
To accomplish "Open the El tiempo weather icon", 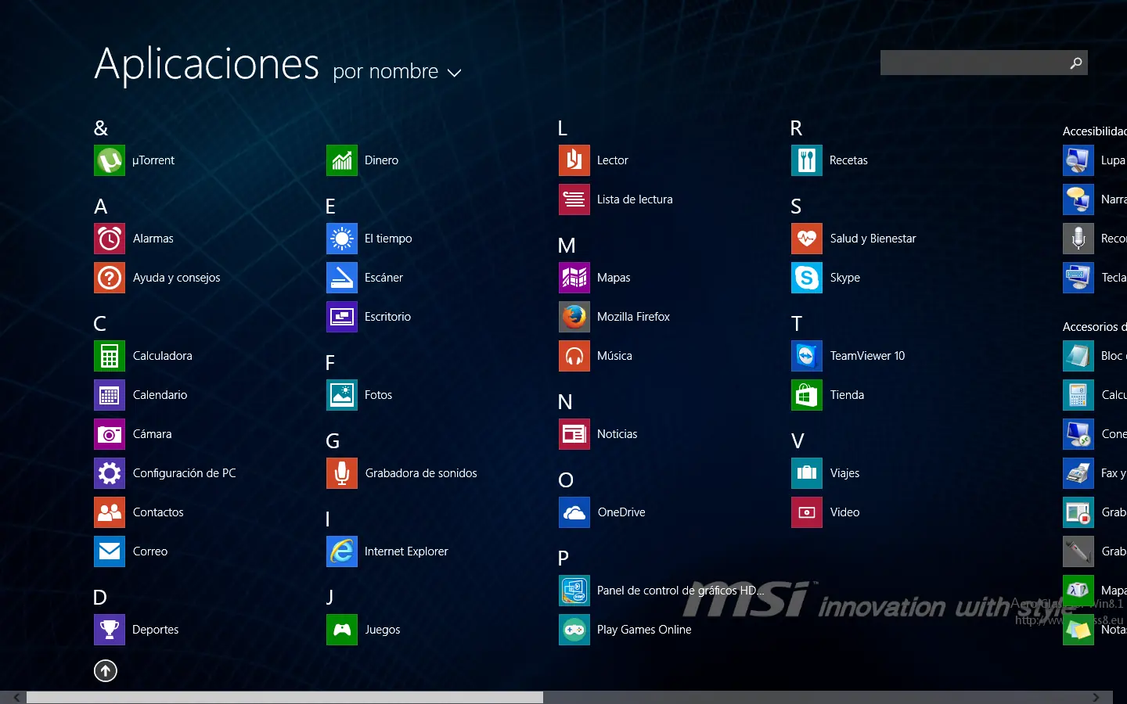I will (x=342, y=239).
